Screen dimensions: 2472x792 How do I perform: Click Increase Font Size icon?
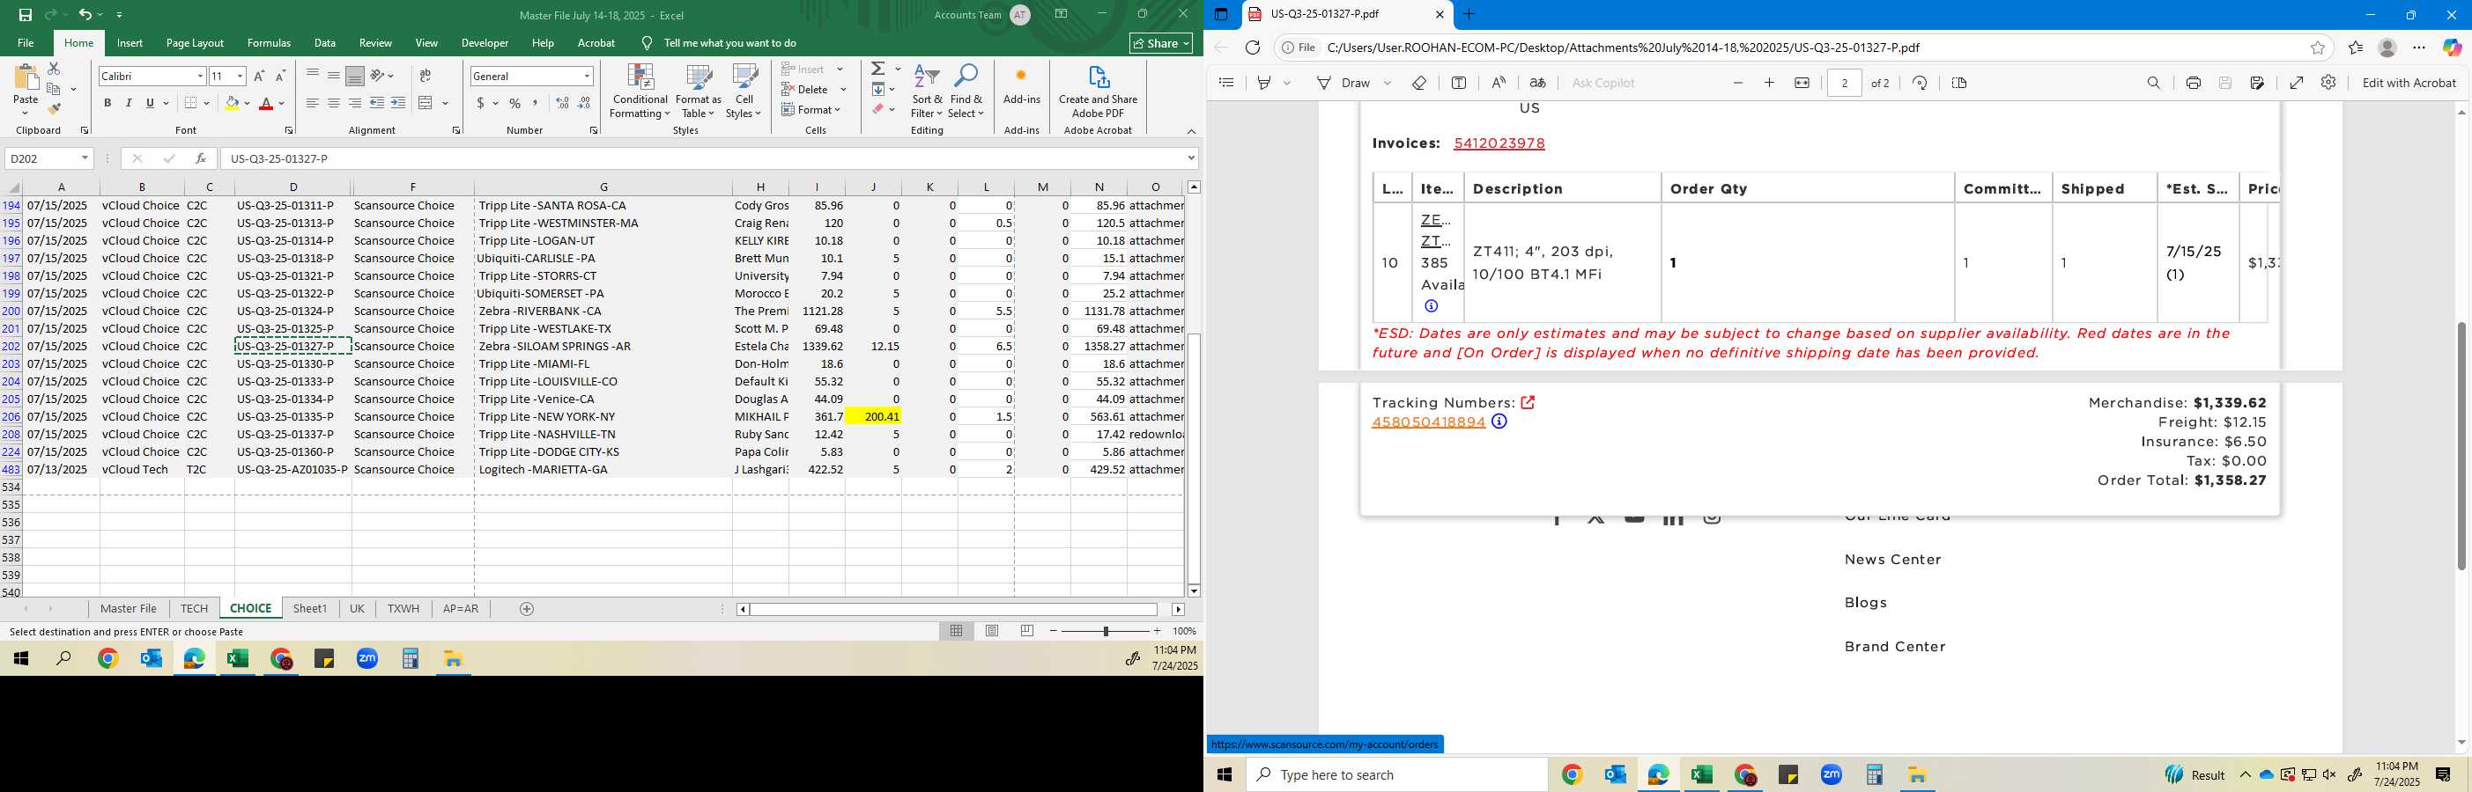coord(259,76)
